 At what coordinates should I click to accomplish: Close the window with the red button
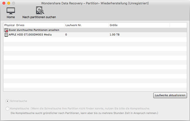tap(4, 3)
